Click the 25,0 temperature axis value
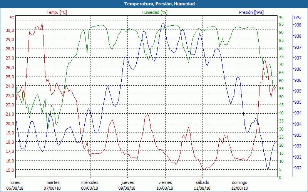Screen dimensions: 308x192 tap(10, 76)
